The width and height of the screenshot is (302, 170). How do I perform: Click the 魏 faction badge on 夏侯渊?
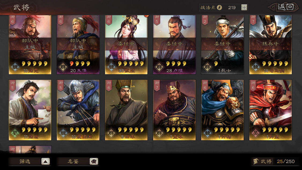coord(63,133)
